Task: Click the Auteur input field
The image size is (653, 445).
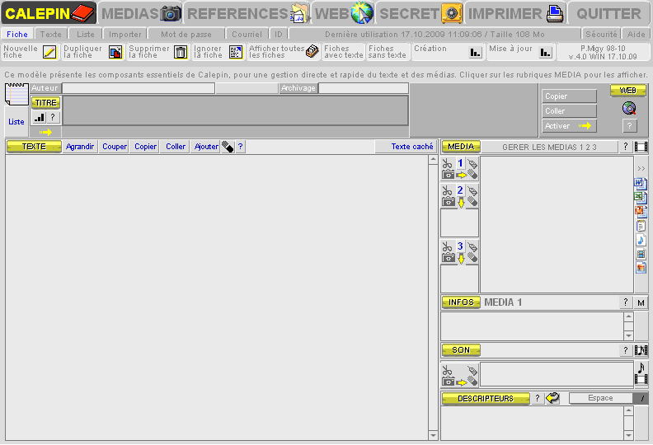Action: [x=139, y=88]
